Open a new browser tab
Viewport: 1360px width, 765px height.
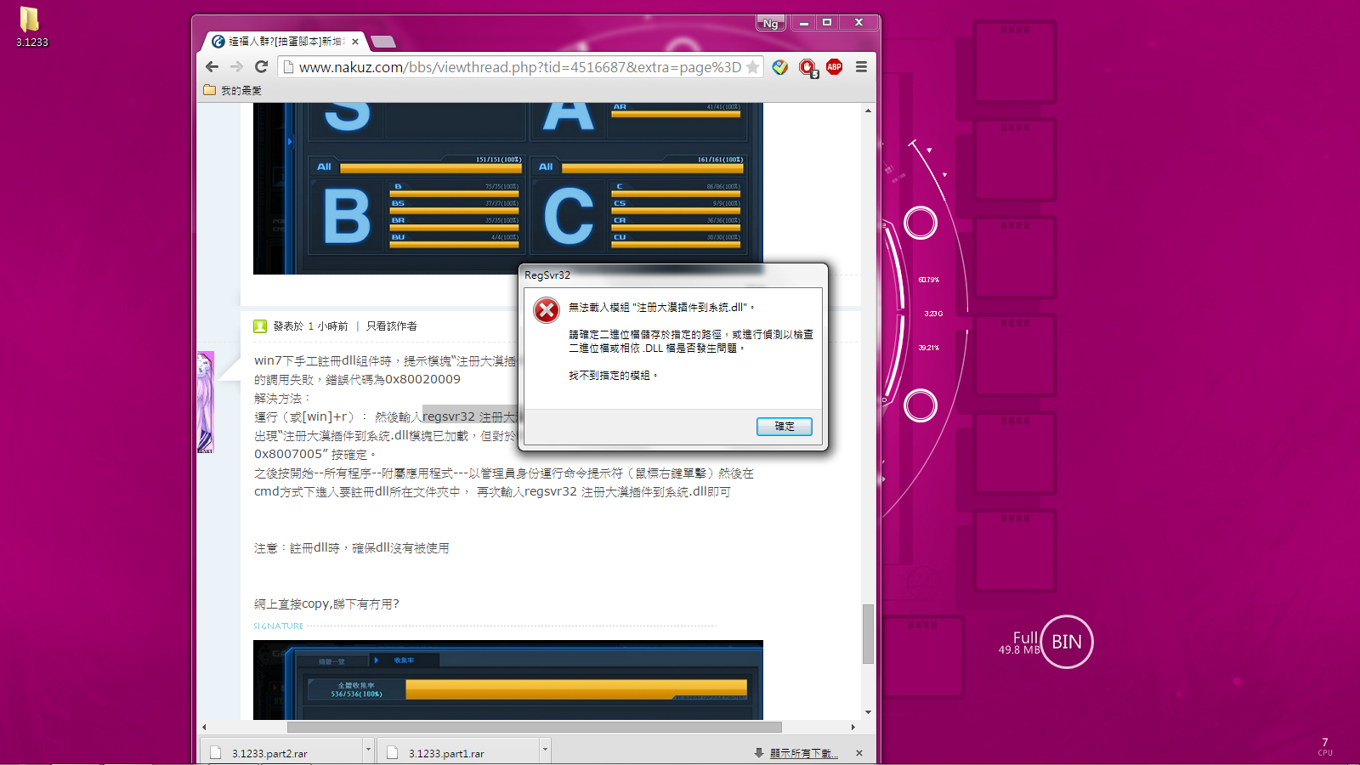click(x=383, y=42)
